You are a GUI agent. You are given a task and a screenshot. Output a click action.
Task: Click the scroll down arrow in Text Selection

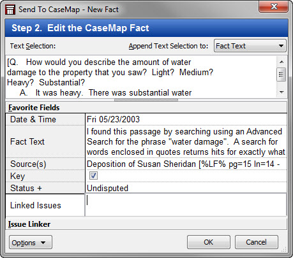(282, 92)
